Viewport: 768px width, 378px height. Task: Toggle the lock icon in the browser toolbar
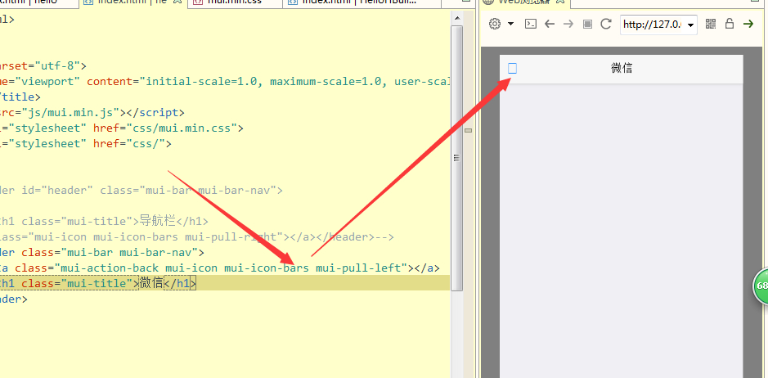coord(730,24)
